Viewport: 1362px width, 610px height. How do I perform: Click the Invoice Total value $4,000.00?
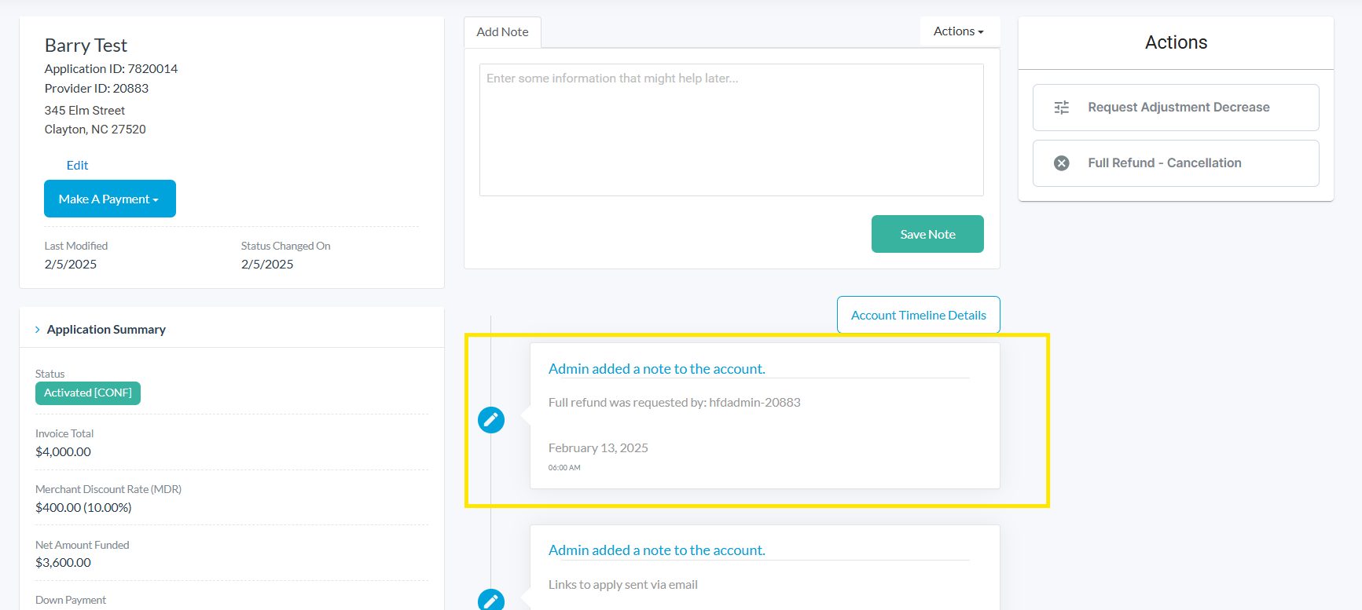click(x=63, y=452)
